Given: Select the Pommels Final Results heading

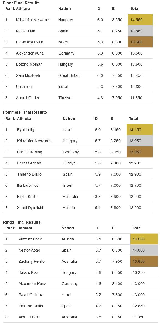Looking at the screenshot, I should 25,112.
